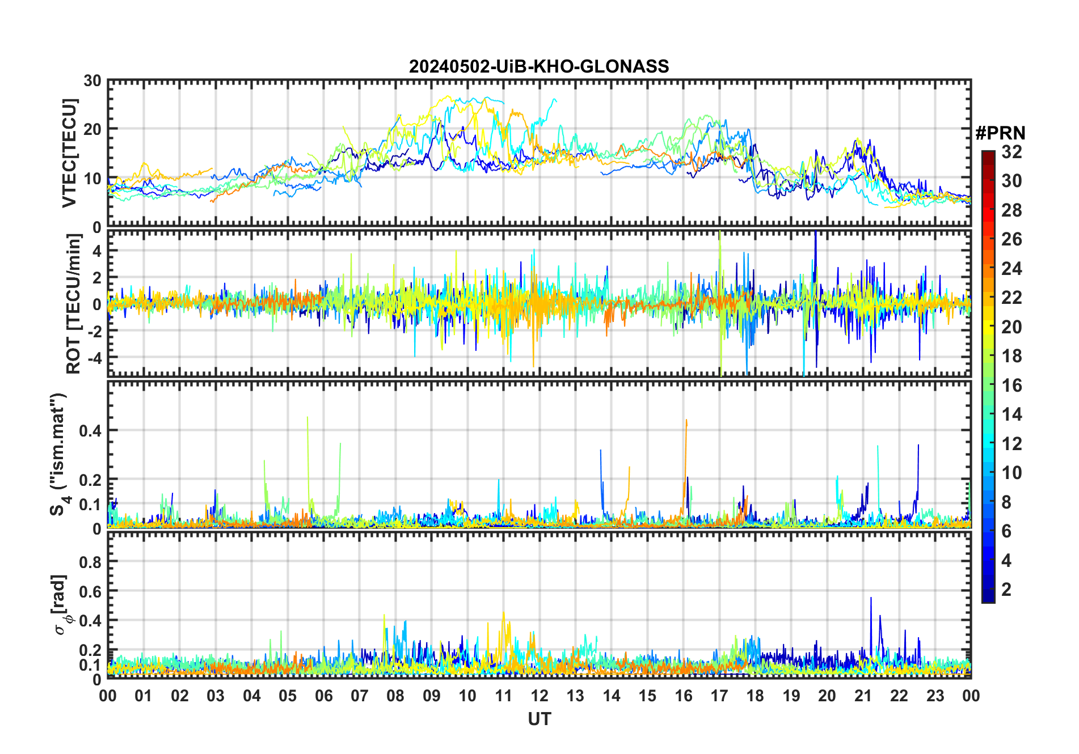
Task: Click UT axis tick label "17"
Action: (x=719, y=696)
